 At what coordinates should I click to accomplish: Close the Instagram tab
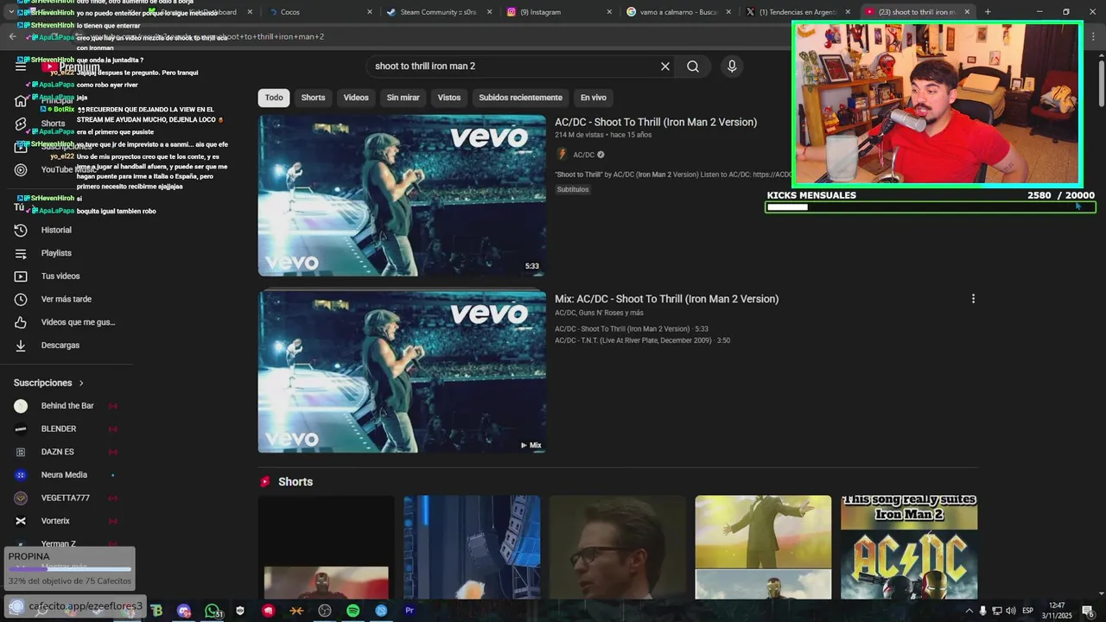pyautogui.click(x=609, y=12)
